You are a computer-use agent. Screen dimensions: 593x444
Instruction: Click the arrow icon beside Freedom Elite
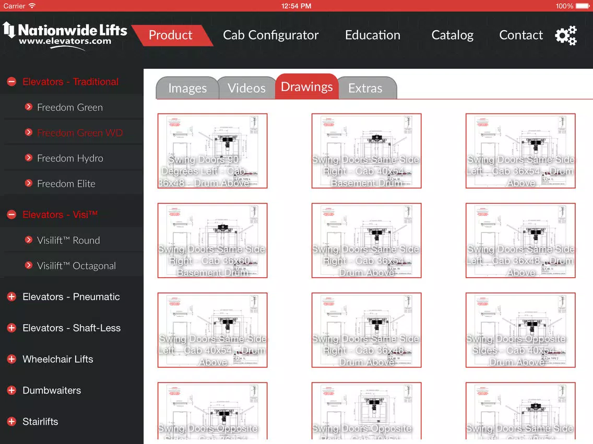pos(28,183)
